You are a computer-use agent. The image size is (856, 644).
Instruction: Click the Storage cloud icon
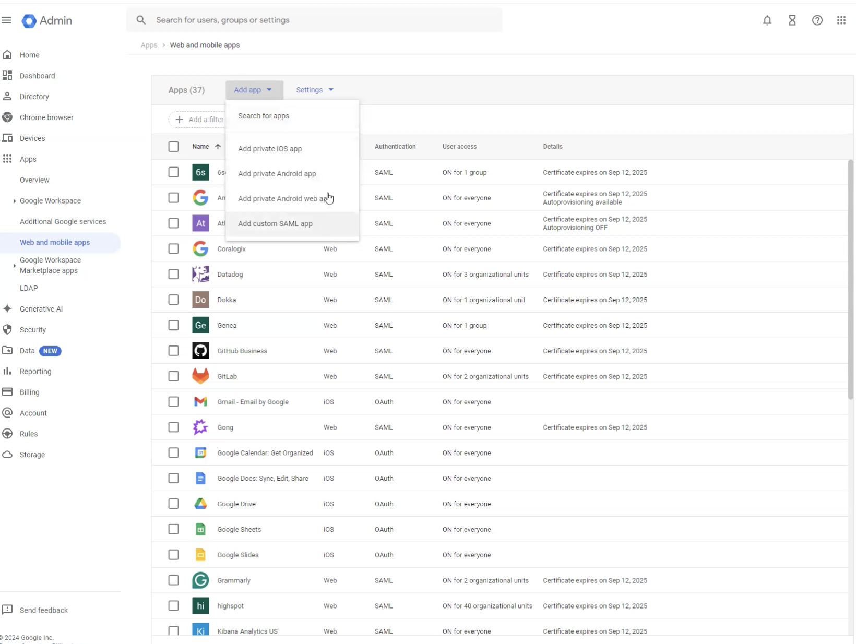coord(7,455)
